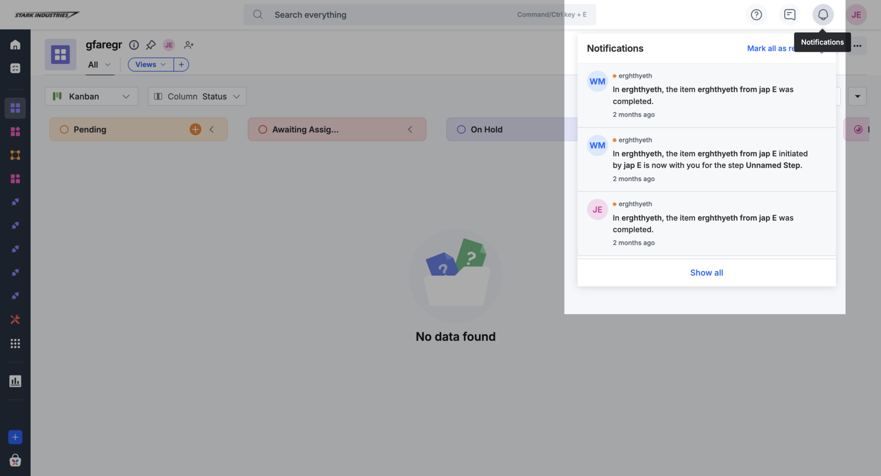
Task: Open the chat messages icon in header
Action: pyautogui.click(x=789, y=15)
